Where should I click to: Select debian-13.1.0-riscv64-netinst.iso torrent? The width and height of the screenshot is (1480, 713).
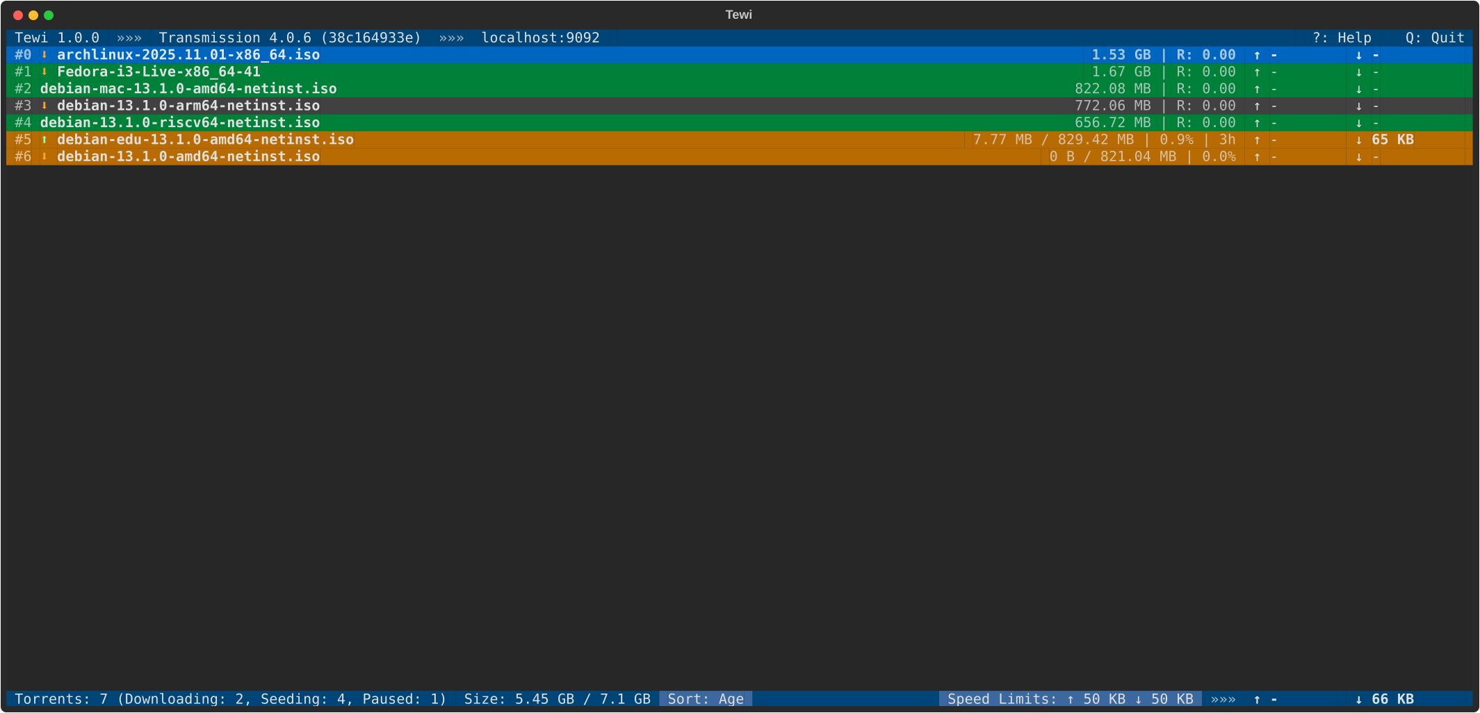click(739, 123)
